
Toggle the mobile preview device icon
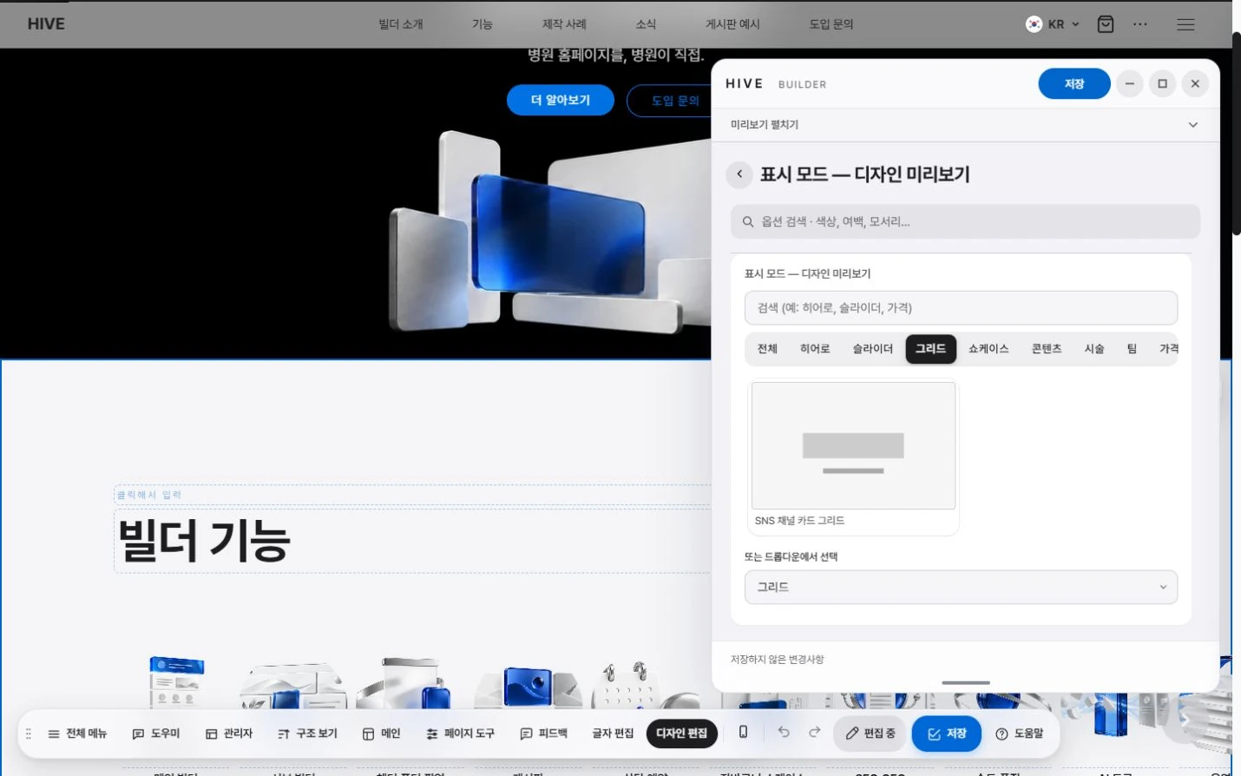click(x=743, y=733)
